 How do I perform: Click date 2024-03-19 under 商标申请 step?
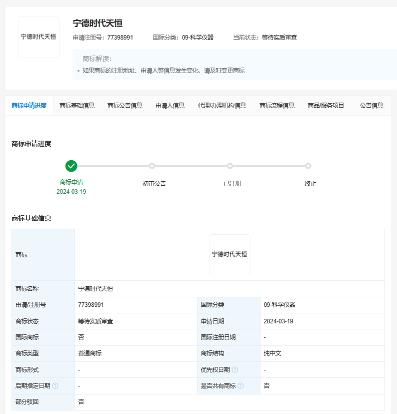coord(71,192)
